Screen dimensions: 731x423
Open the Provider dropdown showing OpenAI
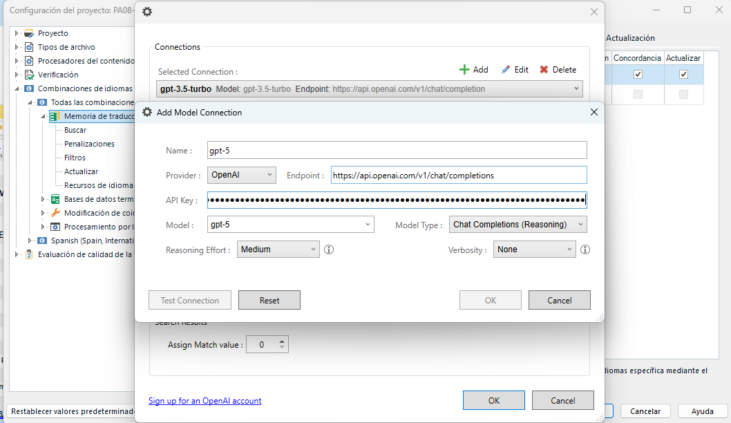(x=241, y=176)
